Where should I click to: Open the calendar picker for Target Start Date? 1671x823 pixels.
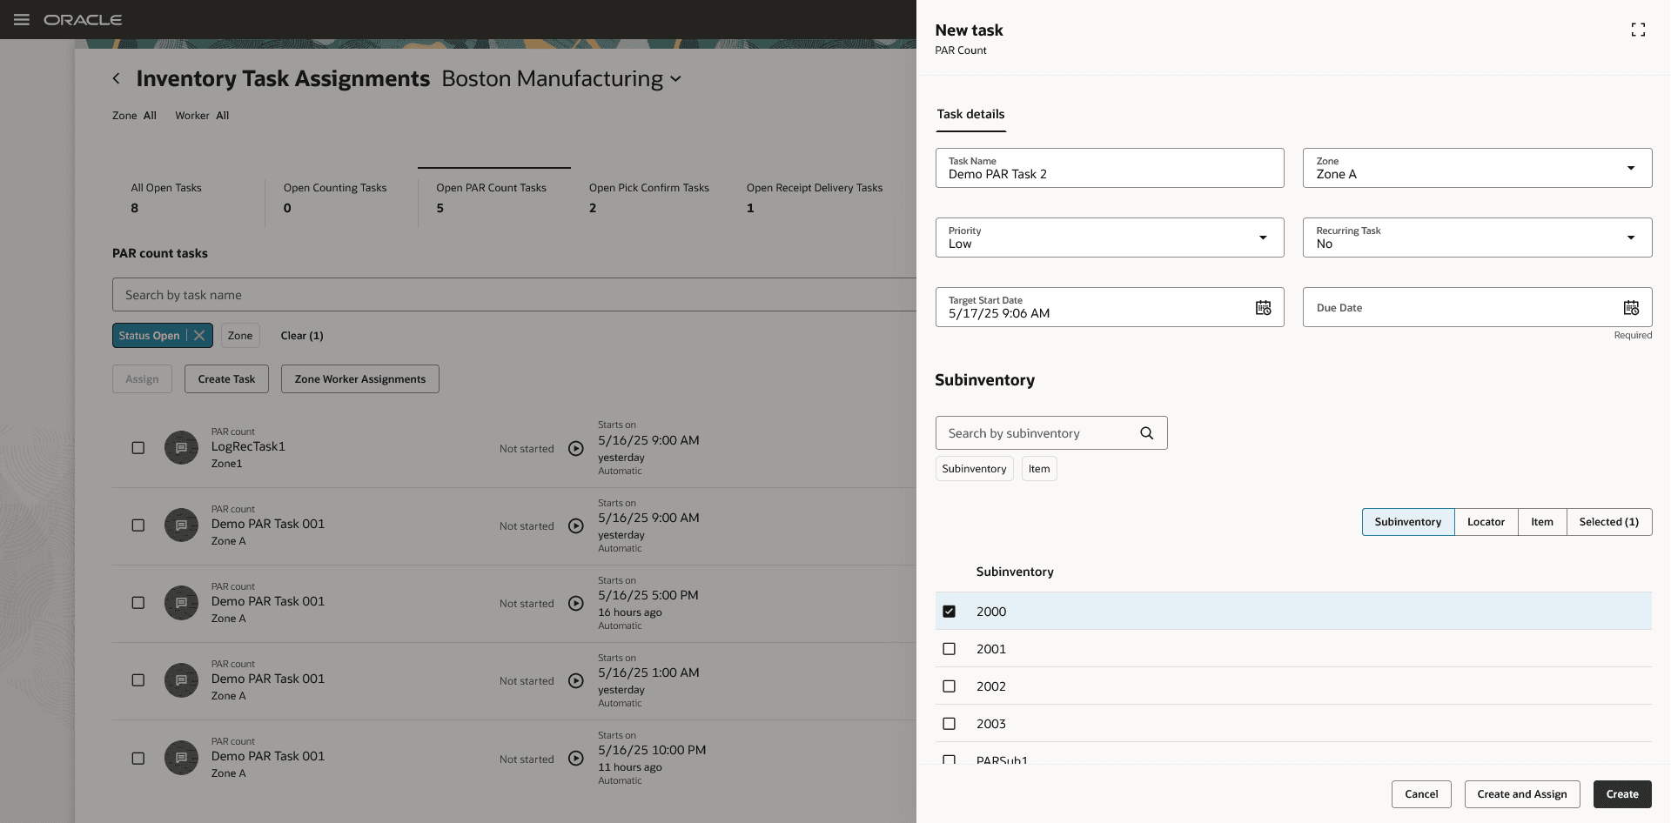(x=1263, y=307)
